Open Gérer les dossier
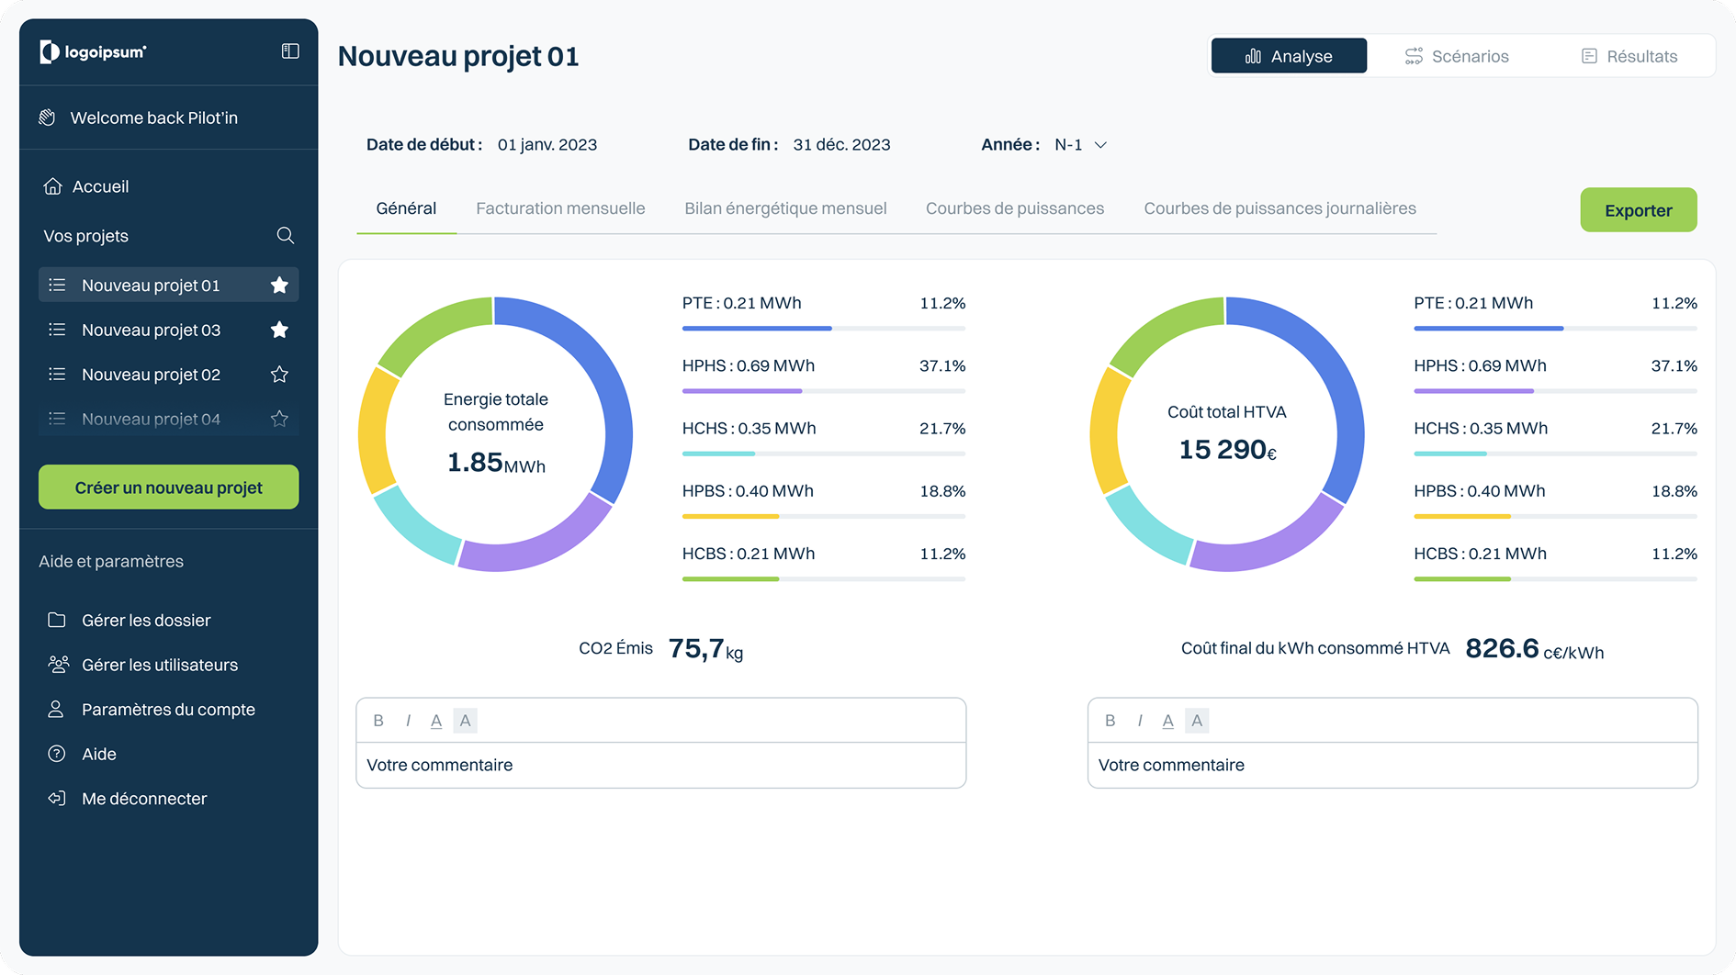 [x=130, y=620]
